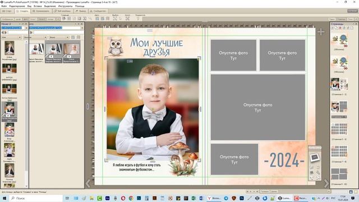Open the Файл menu

pos(4,6)
